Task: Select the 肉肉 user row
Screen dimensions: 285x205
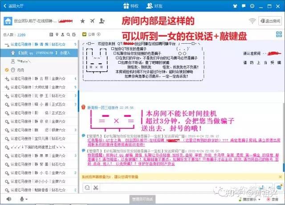Action: [x=39, y=70]
